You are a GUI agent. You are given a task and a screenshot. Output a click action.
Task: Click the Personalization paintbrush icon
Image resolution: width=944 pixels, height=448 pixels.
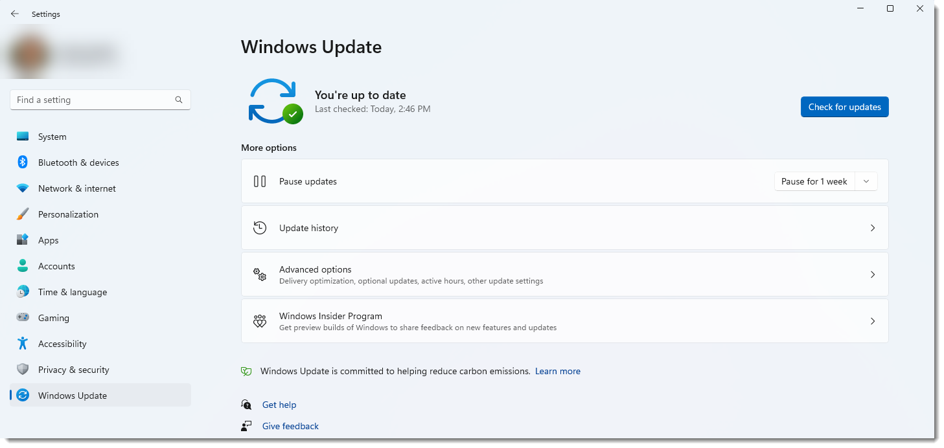pos(23,214)
